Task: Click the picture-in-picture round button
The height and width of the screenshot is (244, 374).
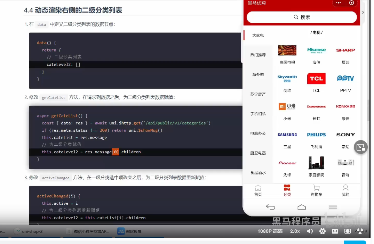Action: click(x=361, y=147)
